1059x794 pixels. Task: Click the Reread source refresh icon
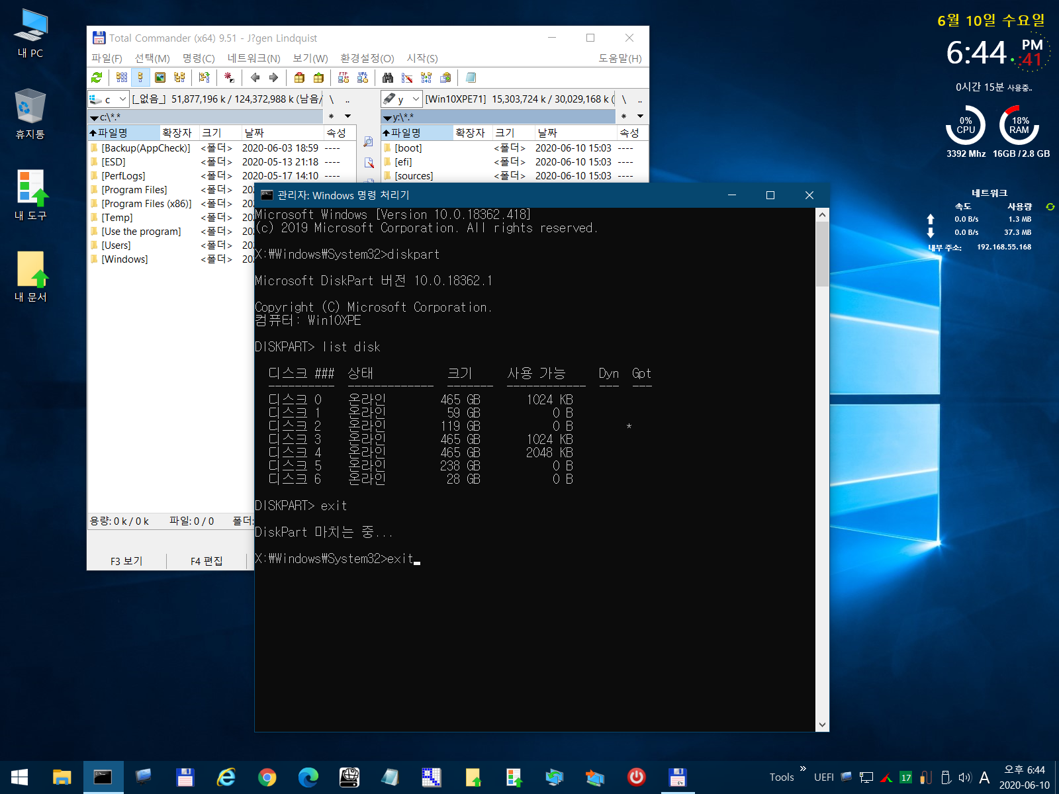coord(97,77)
